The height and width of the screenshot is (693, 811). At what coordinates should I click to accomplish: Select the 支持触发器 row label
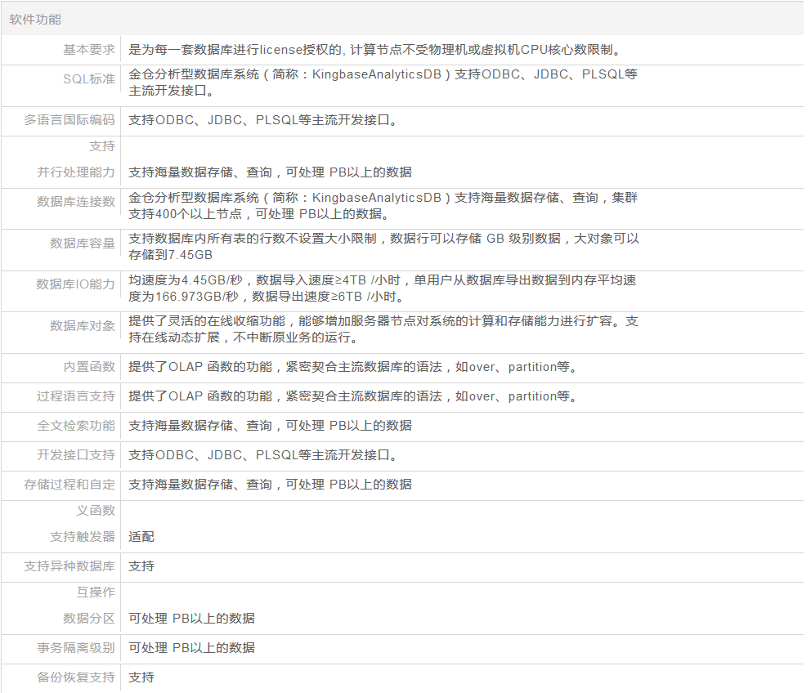tap(83, 537)
